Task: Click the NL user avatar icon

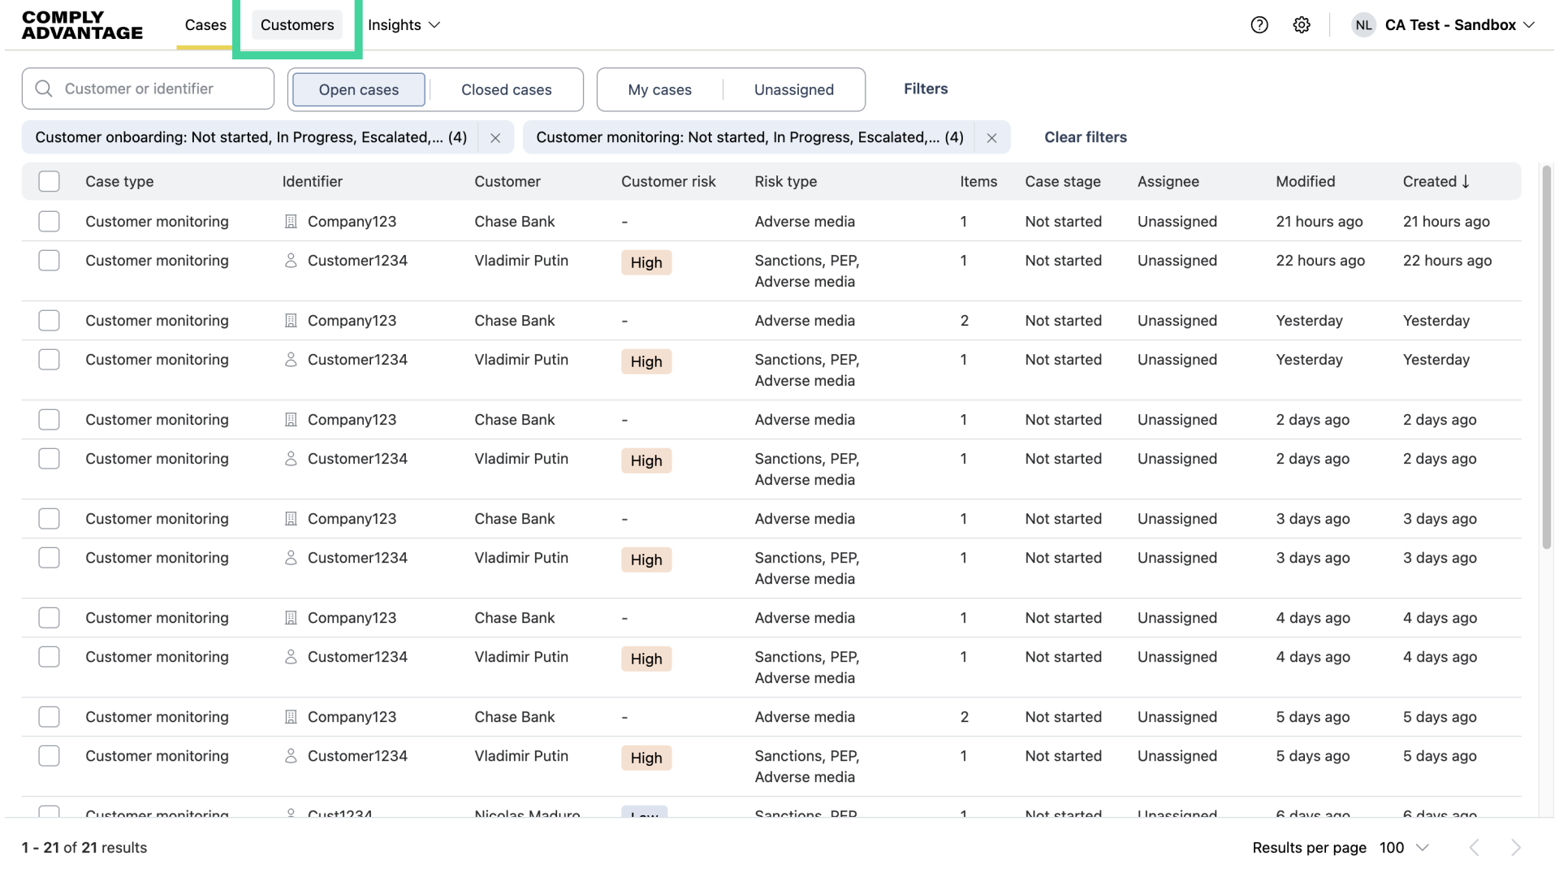Action: [x=1363, y=25]
